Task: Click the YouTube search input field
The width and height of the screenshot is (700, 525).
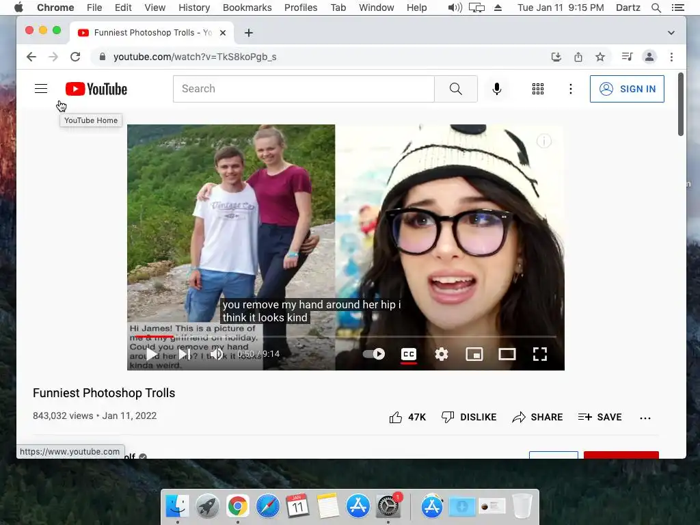Action: click(x=304, y=89)
